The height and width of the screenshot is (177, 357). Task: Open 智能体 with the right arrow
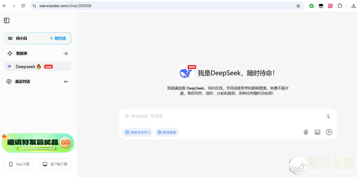(65, 54)
